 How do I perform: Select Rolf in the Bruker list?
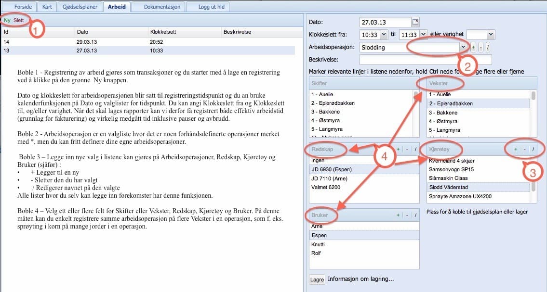point(364,253)
